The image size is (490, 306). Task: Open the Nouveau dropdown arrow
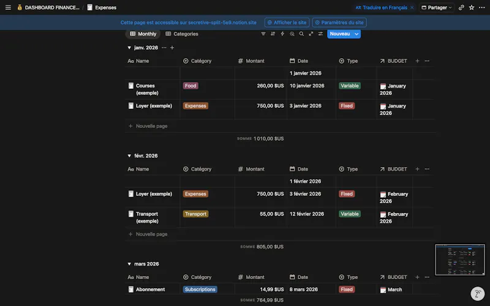pos(356,34)
